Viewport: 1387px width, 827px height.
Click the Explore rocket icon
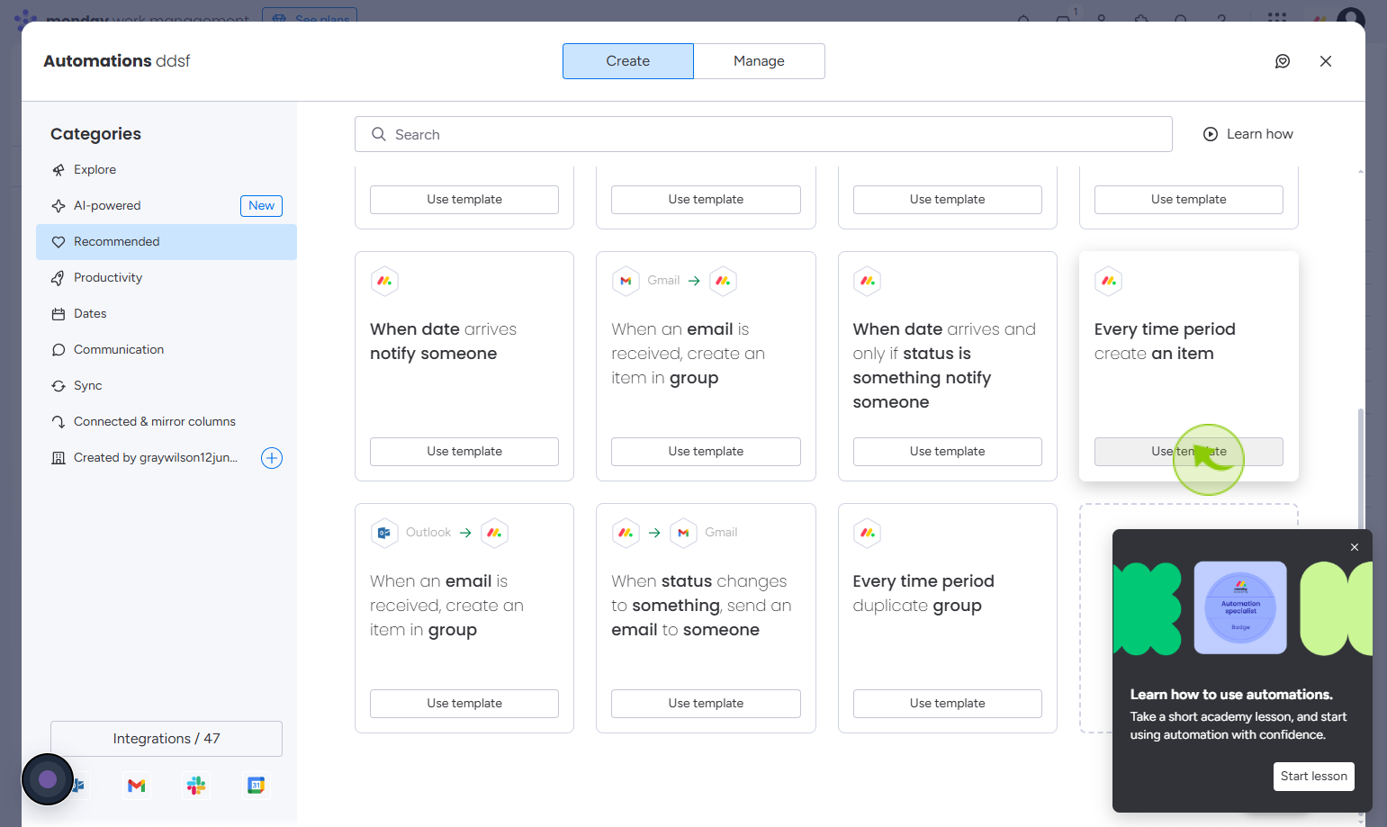click(x=59, y=170)
